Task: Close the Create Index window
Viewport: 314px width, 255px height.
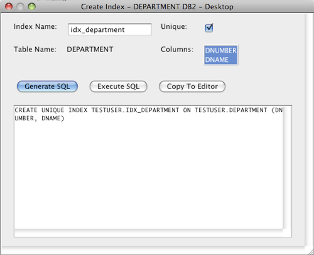Action: 9,7
